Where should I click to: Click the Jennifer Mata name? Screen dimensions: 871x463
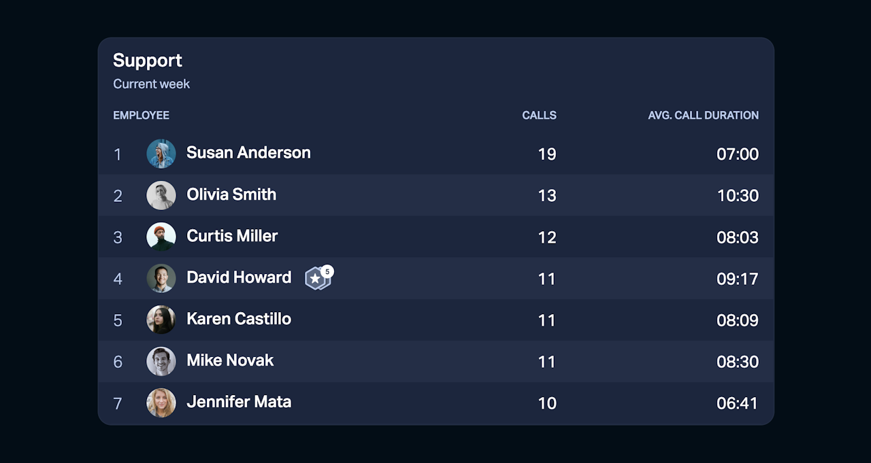[239, 402]
